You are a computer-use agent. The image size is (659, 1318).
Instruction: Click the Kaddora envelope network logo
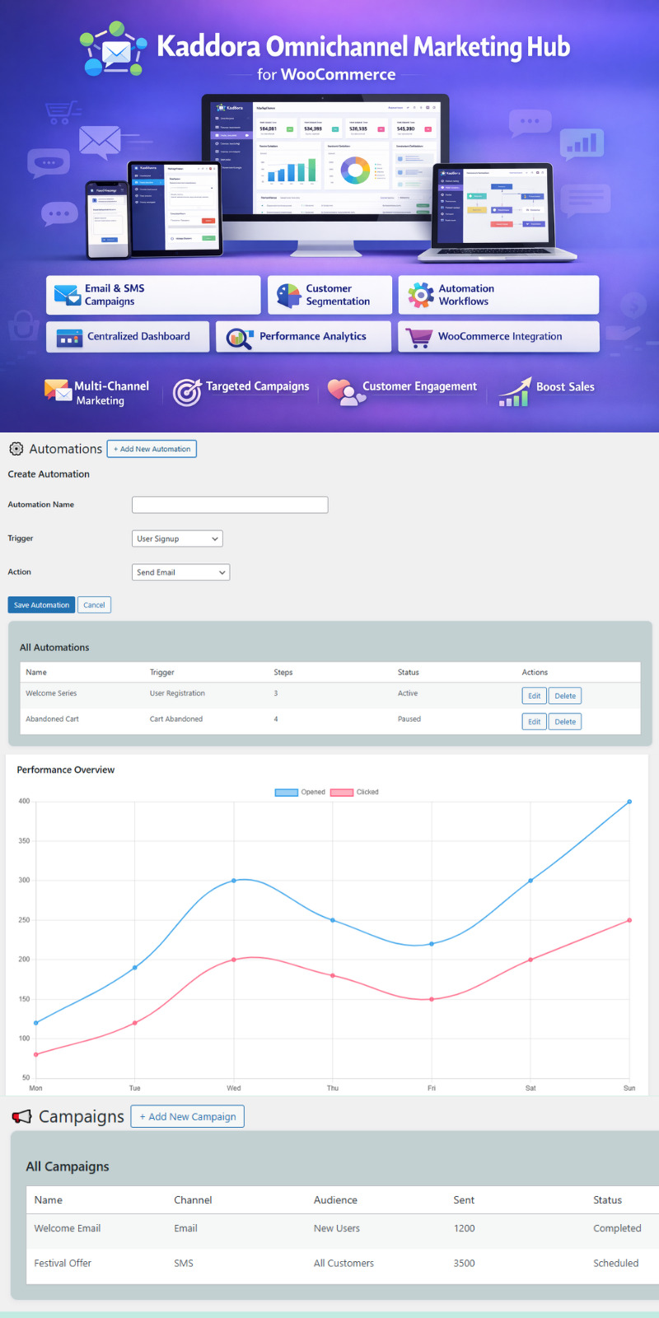pyautogui.click(x=115, y=49)
